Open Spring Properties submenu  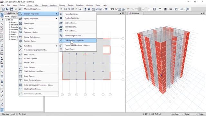point(39,19)
